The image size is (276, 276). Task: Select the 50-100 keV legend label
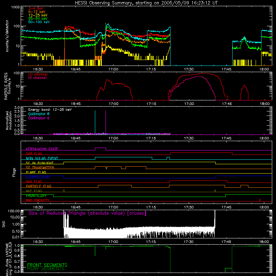click(x=39, y=22)
